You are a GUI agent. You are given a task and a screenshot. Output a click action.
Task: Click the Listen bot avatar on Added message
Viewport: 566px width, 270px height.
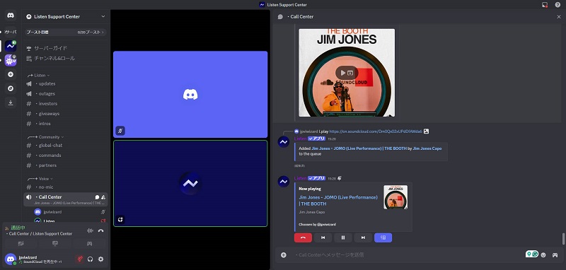(x=284, y=142)
